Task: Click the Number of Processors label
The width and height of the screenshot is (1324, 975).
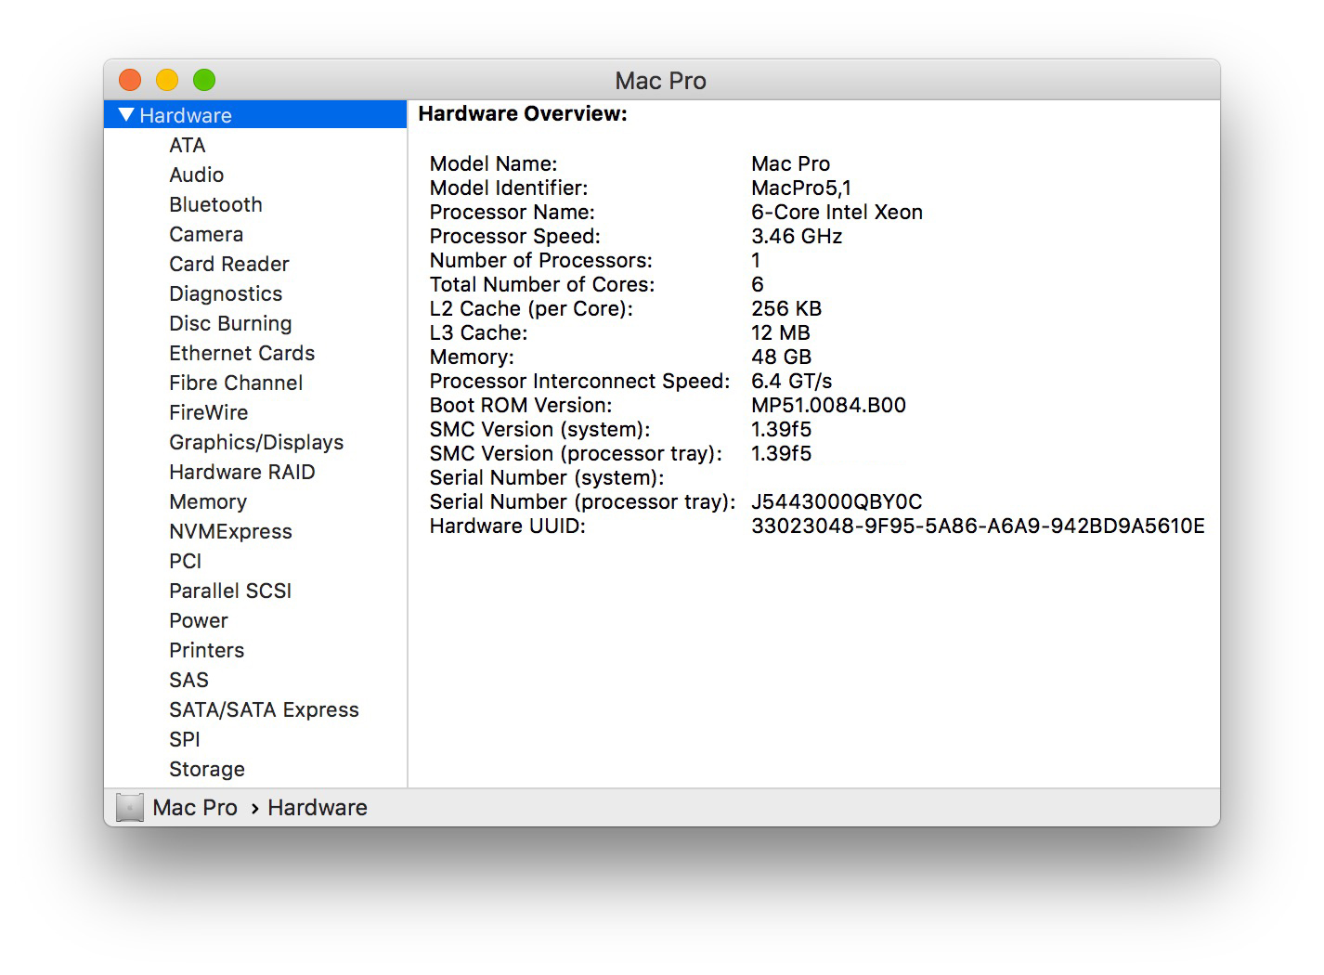Action: click(x=541, y=261)
